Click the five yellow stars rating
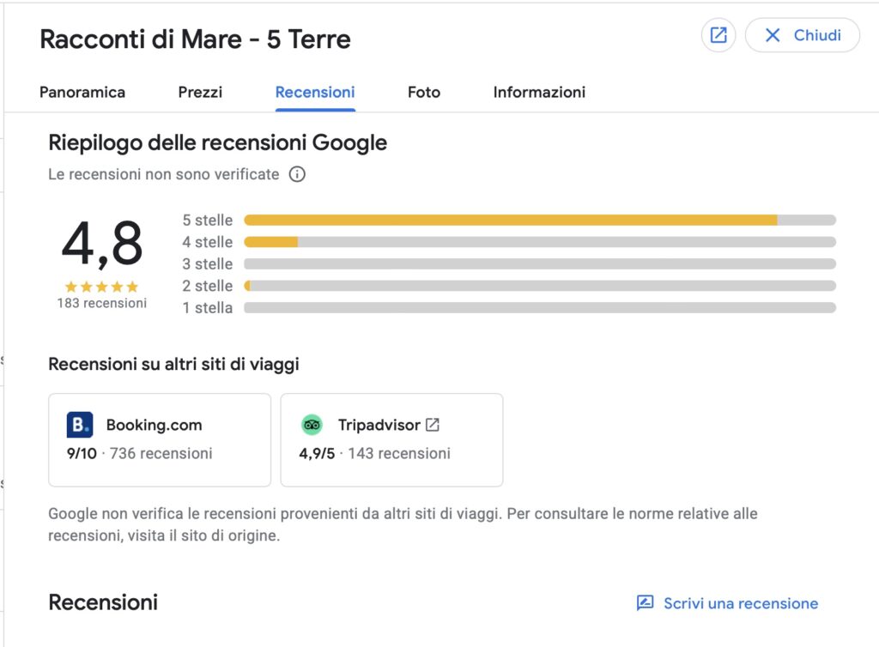The width and height of the screenshot is (879, 647). pyautogui.click(x=101, y=287)
